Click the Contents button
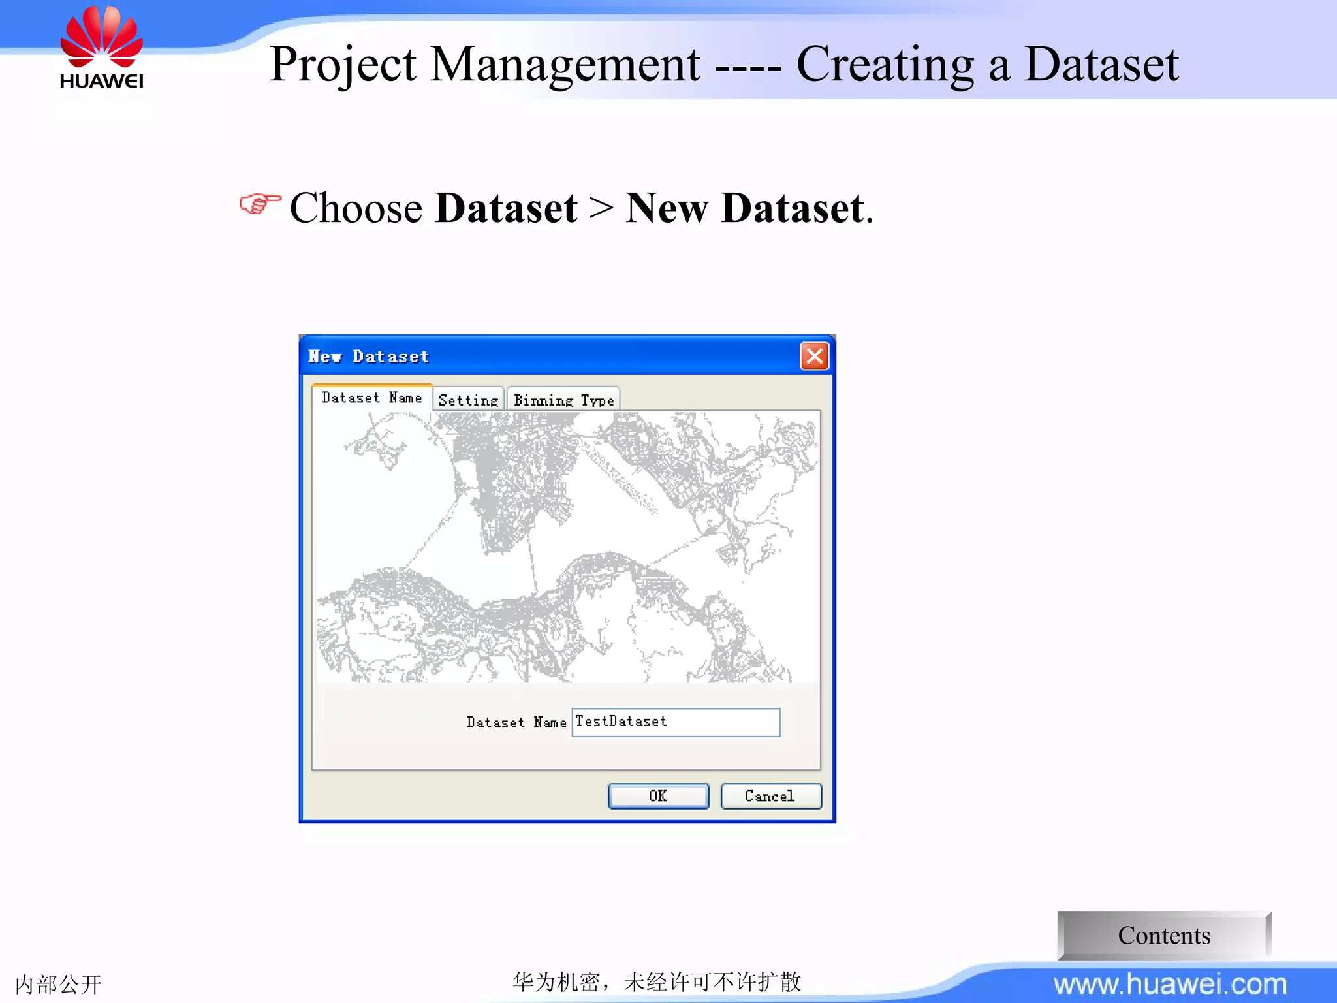The height and width of the screenshot is (1003, 1337). 1163,935
